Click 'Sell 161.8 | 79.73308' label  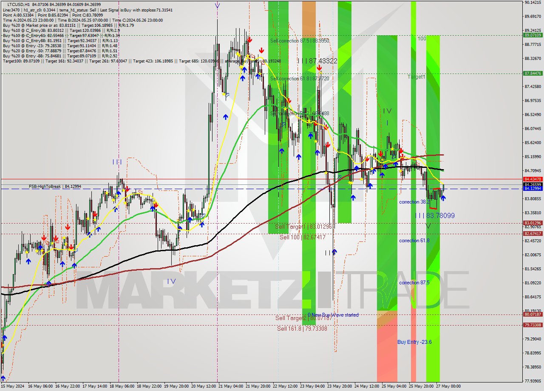(302, 329)
